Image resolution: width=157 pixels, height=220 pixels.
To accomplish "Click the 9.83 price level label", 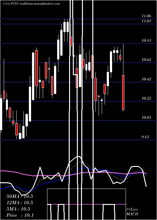I will (145, 137).
